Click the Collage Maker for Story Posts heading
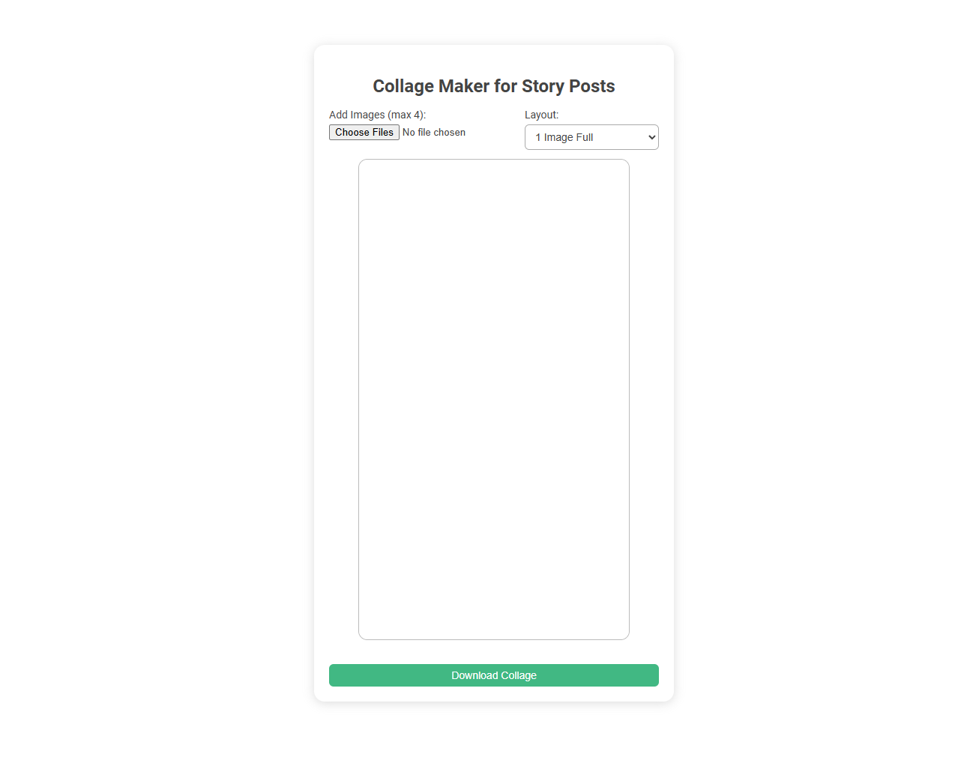Image resolution: width=958 pixels, height=769 pixels. [493, 86]
